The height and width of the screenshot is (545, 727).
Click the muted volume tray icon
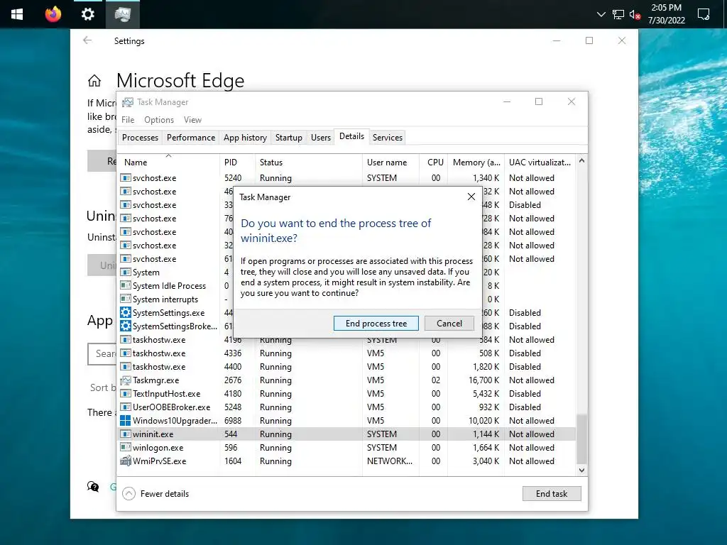(635, 14)
